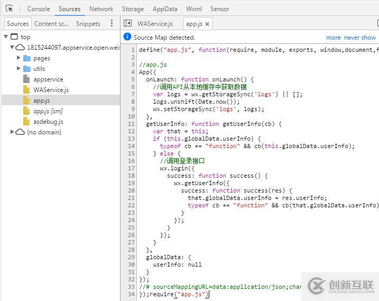This screenshot has width=379, height=301.
Task: Click 'Source Map detected.' message text
Action: (164, 38)
